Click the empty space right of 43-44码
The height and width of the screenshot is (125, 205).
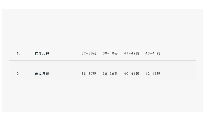pos(179,53)
